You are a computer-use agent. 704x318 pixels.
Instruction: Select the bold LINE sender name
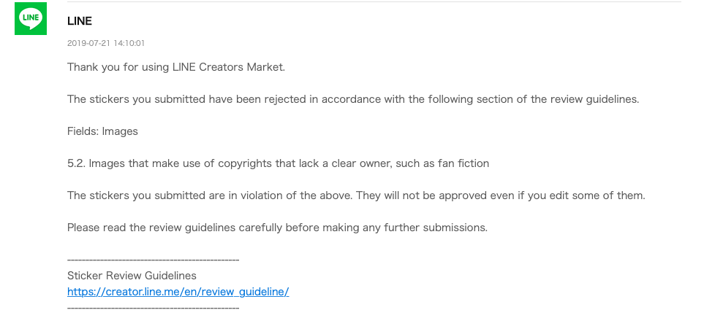pos(80,21)
